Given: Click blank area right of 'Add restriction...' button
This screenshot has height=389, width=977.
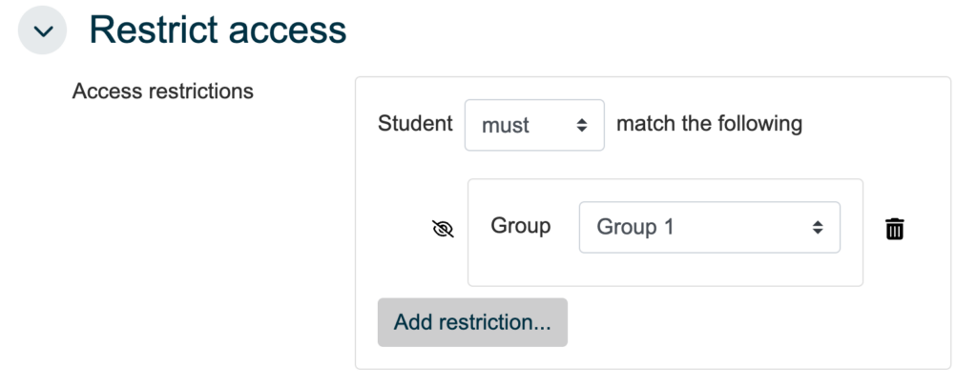Looking at the screenshot, I should tap(744, 324).
